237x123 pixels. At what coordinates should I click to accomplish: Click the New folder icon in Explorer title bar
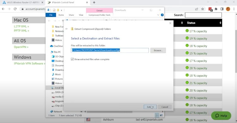click(x=58, y=10)
